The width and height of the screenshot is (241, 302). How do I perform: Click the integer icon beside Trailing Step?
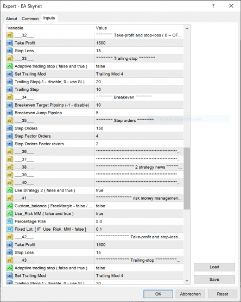point(10,90)
